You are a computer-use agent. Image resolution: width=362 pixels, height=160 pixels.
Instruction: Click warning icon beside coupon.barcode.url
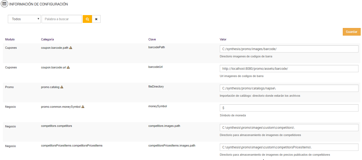(x=68, y=67)
